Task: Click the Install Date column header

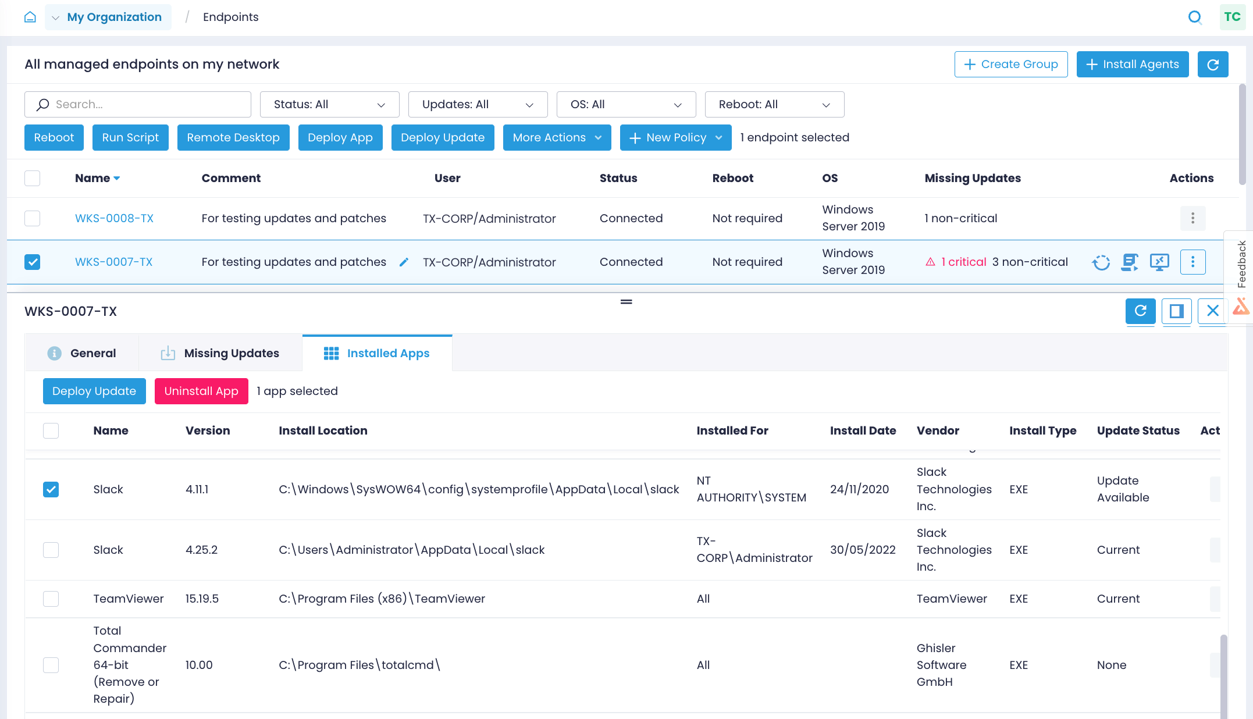Action: coord(863,430)
